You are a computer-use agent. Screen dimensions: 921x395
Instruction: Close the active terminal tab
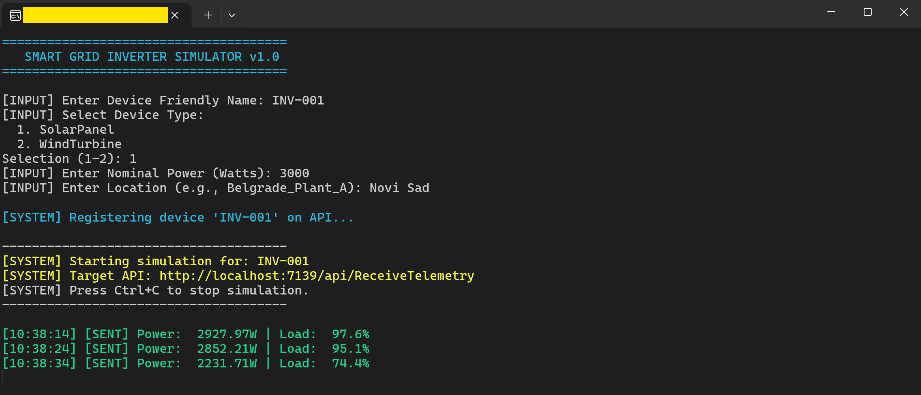(175, 15)
